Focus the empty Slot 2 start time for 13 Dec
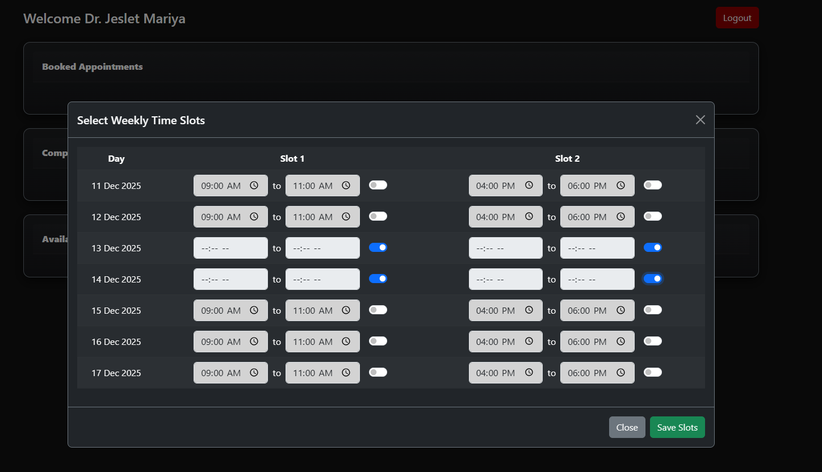 [x=506, y=248]
